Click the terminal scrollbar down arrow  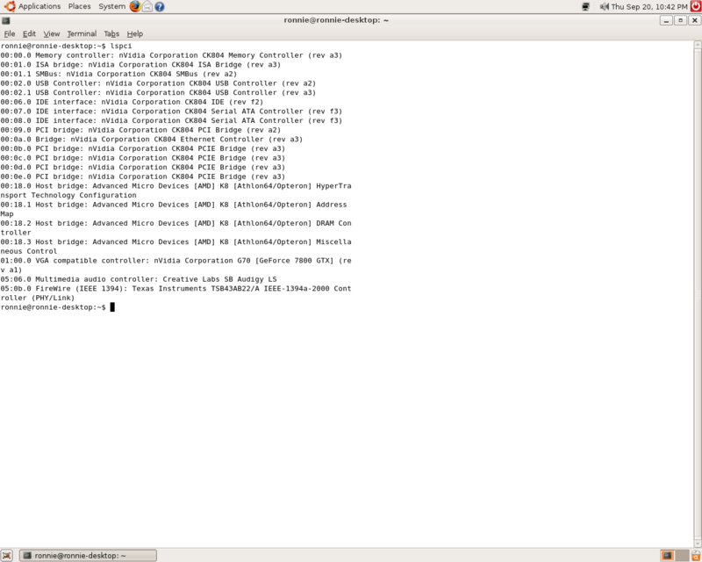(x=698, y=544)
